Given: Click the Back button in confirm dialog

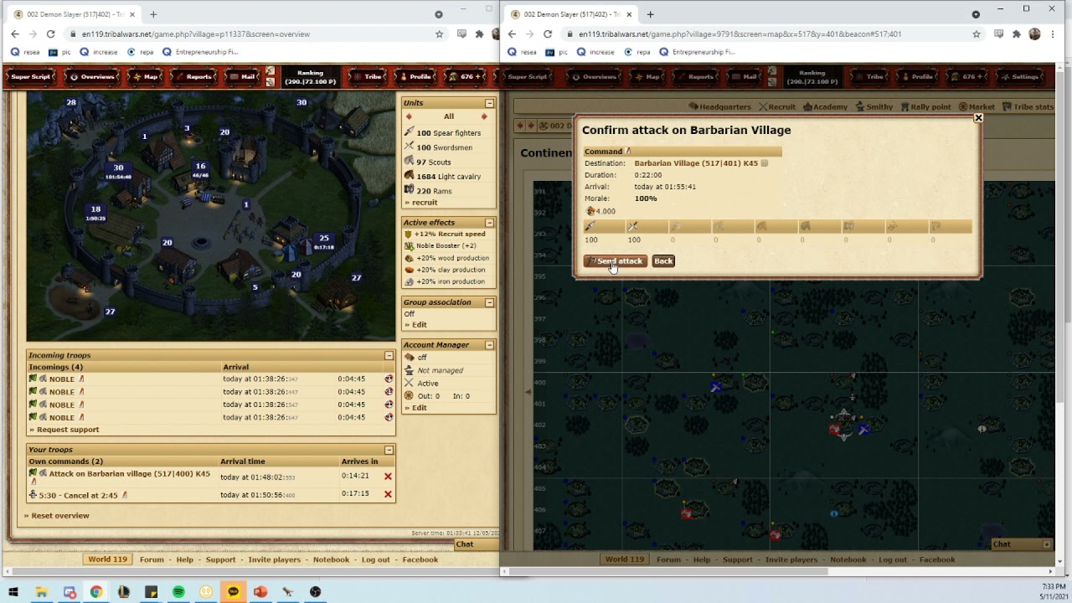Looking at the screenshot, I should [663, 261].
